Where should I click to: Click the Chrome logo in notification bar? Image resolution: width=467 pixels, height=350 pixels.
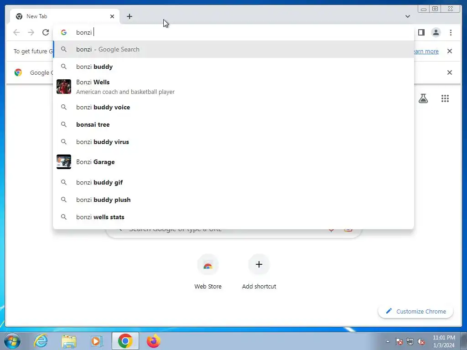(18, 72)
